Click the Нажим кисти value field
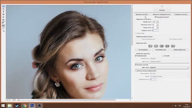The width and height of the screenshot is (192, 108). point(154,28)
